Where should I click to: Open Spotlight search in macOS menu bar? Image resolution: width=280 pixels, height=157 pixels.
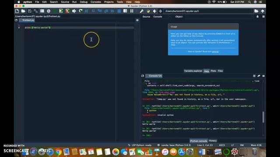249,2
